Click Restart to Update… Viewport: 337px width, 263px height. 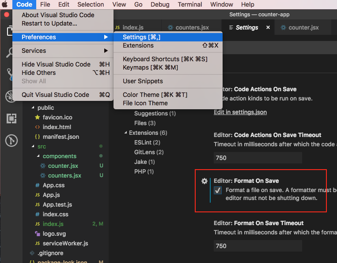pyautogui.click(x=63, y=23)
